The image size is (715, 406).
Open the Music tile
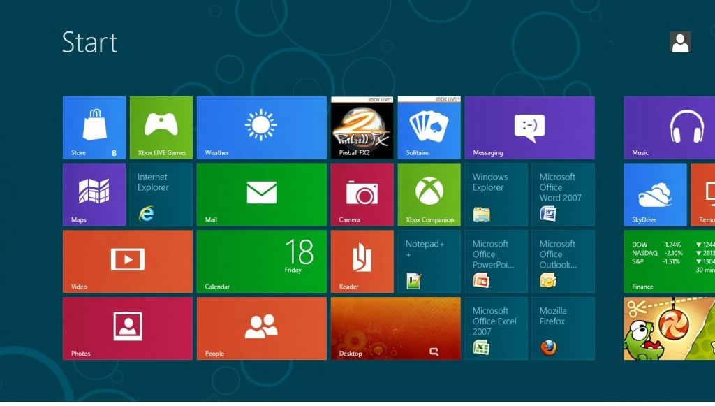point(670,127)
